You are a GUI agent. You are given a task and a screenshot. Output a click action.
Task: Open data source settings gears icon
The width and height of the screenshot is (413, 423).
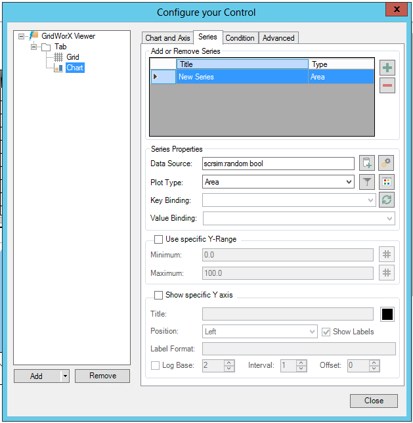coord(387,164)
